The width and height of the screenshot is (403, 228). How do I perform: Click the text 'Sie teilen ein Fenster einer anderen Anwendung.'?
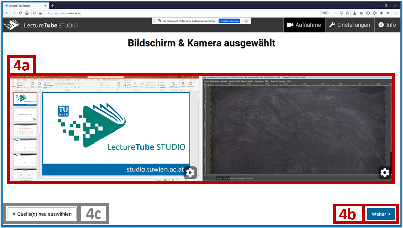[189, 21]
